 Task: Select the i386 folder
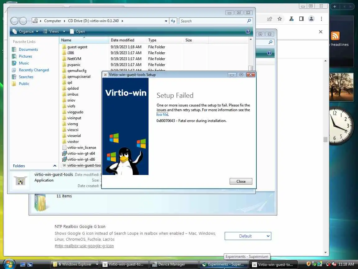tap(71, 53)
